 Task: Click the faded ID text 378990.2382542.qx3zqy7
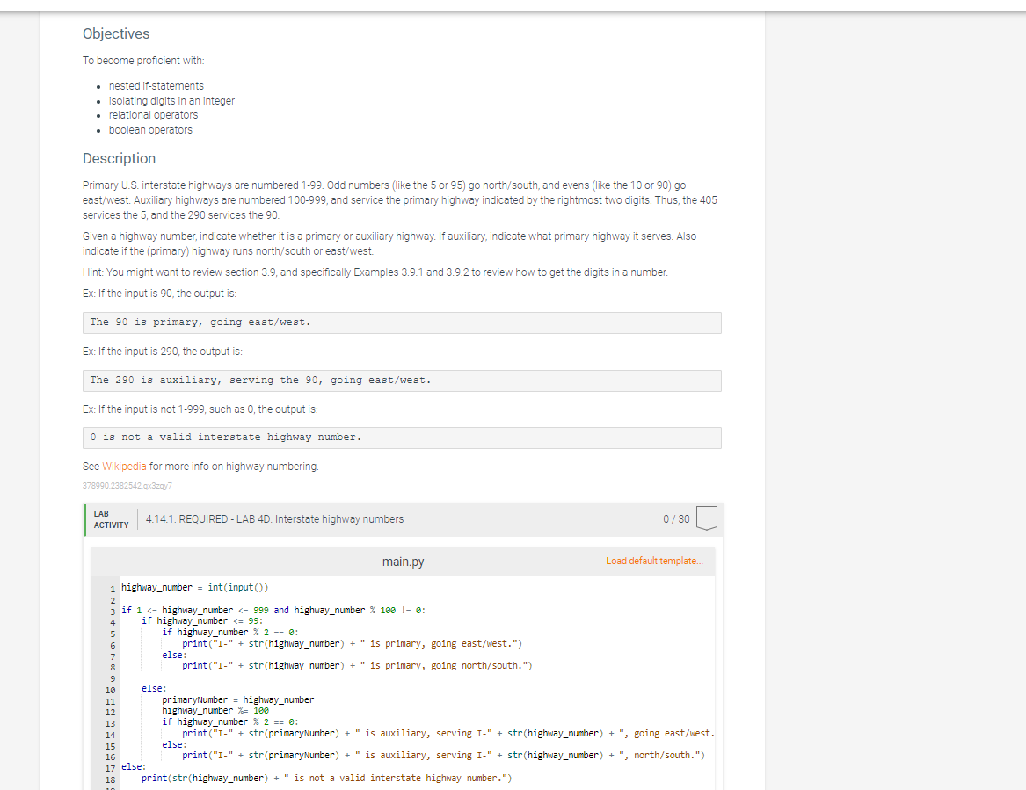[127, 485]
